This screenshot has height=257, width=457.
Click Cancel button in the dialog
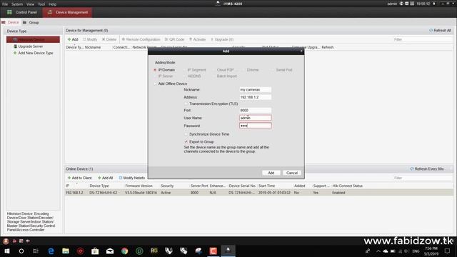292,173
